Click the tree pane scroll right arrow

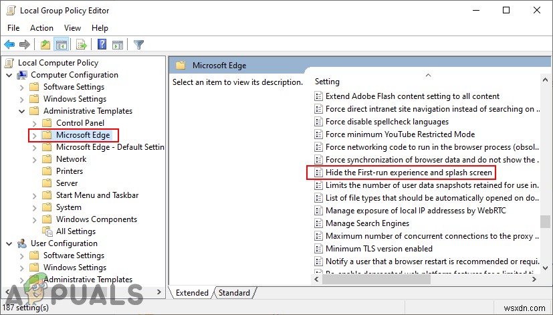159,292
